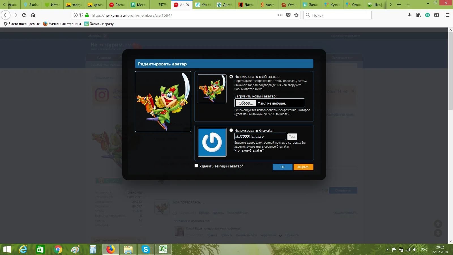Viewport: 453px width, 255px height.
Task: Click the "Поиск" search field
Action: click(337, 15)
